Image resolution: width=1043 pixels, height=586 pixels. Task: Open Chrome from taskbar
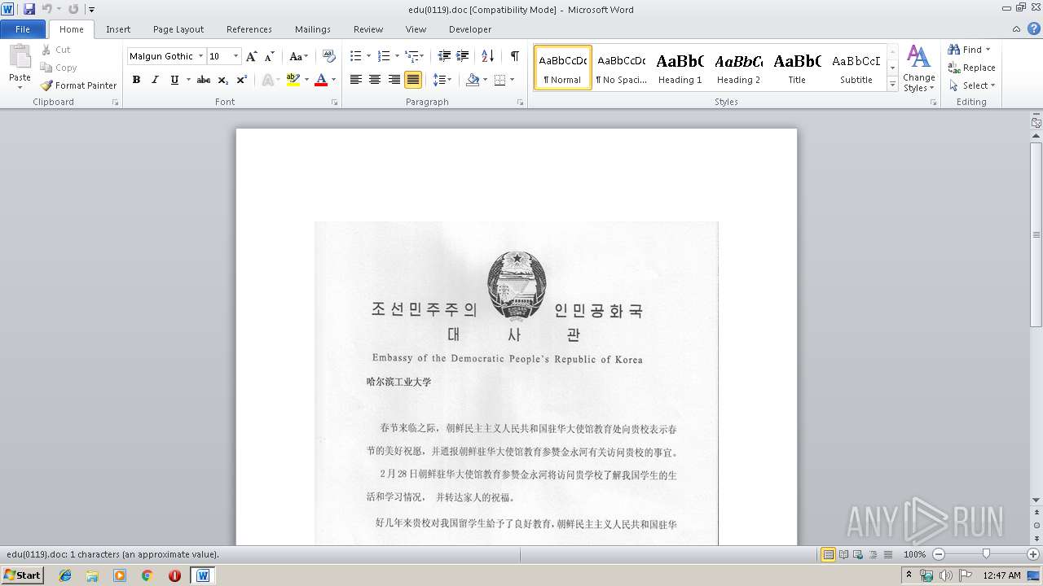pos(147,575)
